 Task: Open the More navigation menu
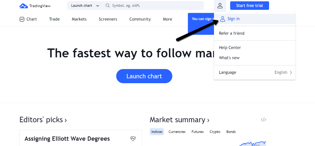point(167,19)
